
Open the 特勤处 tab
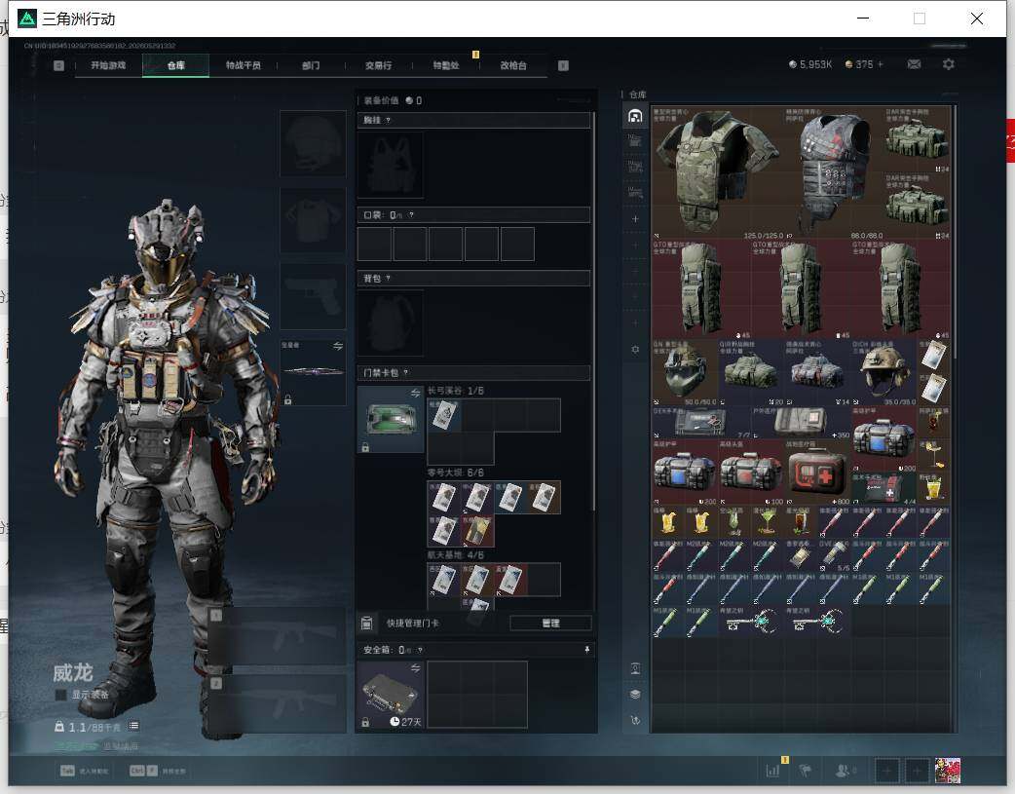pyautogui.click(x=446, y=65)
